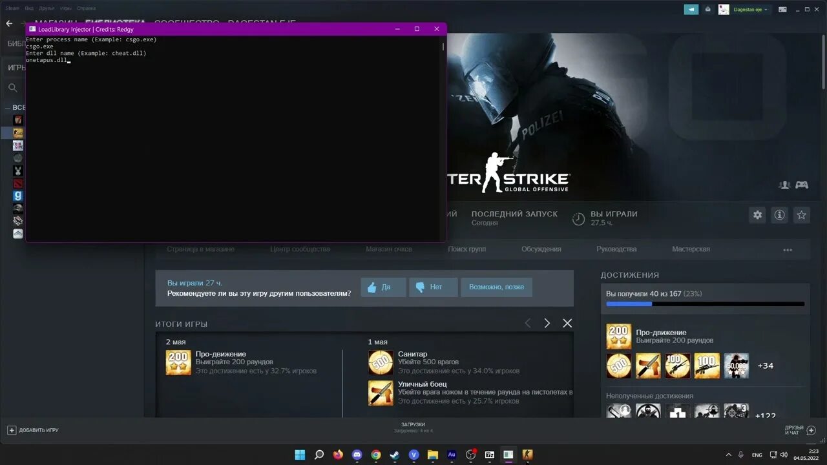The height and width of the screenshot is (465, 827).
Task: Click the friends-who-play icon on the banner
Action: (x=784, y=185)
